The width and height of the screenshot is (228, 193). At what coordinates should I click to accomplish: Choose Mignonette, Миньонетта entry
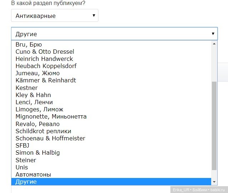(51, 116)
